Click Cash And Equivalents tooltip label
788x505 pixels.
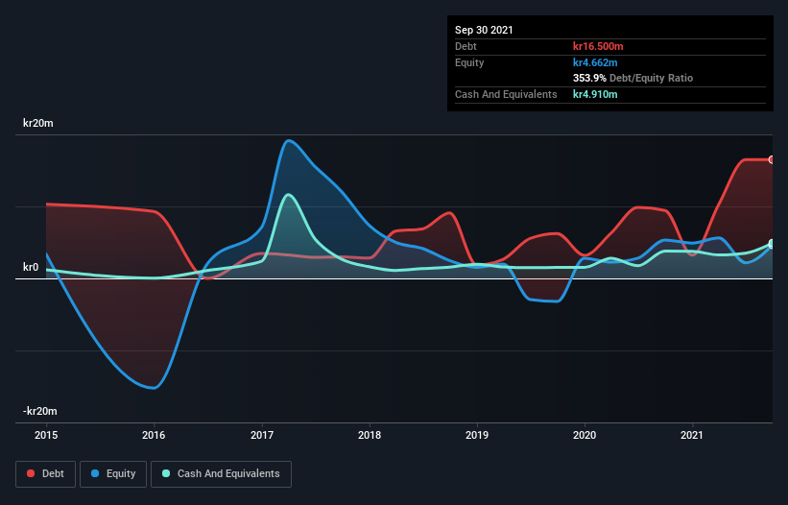coord(506,94)
